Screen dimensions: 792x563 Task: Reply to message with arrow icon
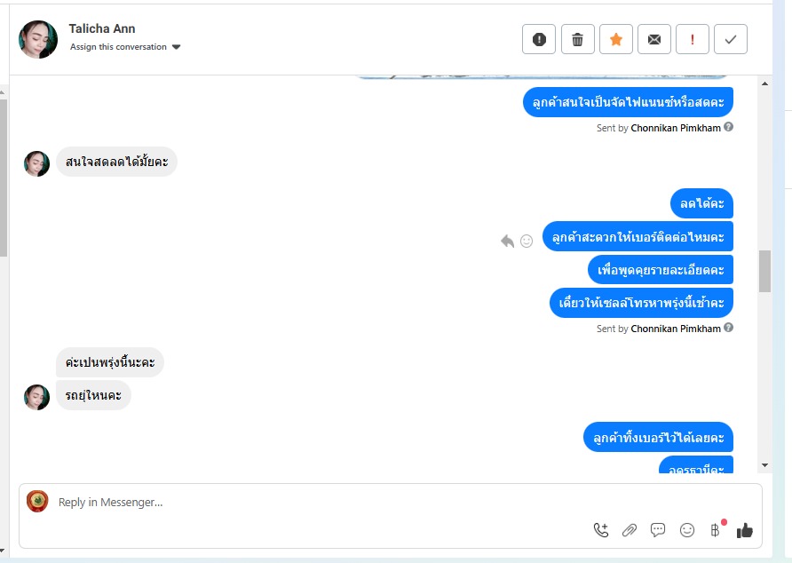(507, 241)
